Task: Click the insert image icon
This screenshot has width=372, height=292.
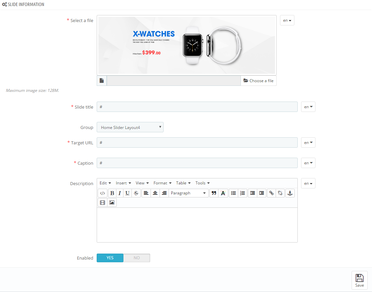Action: click(112, 202)
